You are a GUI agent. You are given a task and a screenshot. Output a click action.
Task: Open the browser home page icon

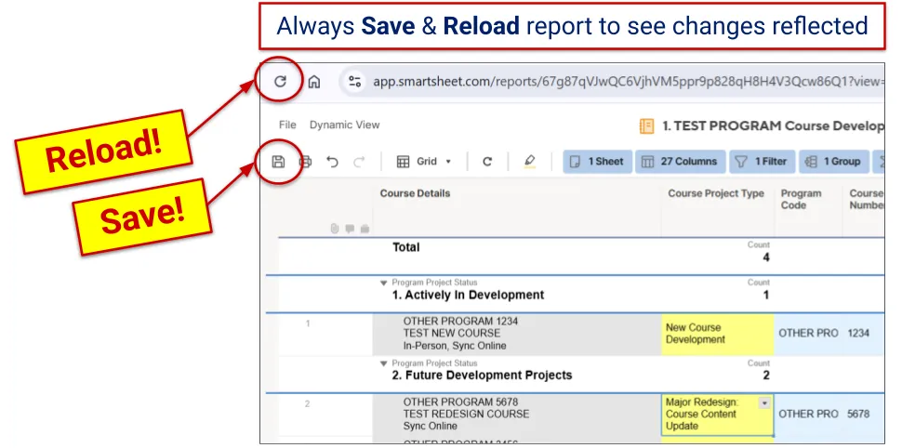pyautogui.click(x=314, y=82)
